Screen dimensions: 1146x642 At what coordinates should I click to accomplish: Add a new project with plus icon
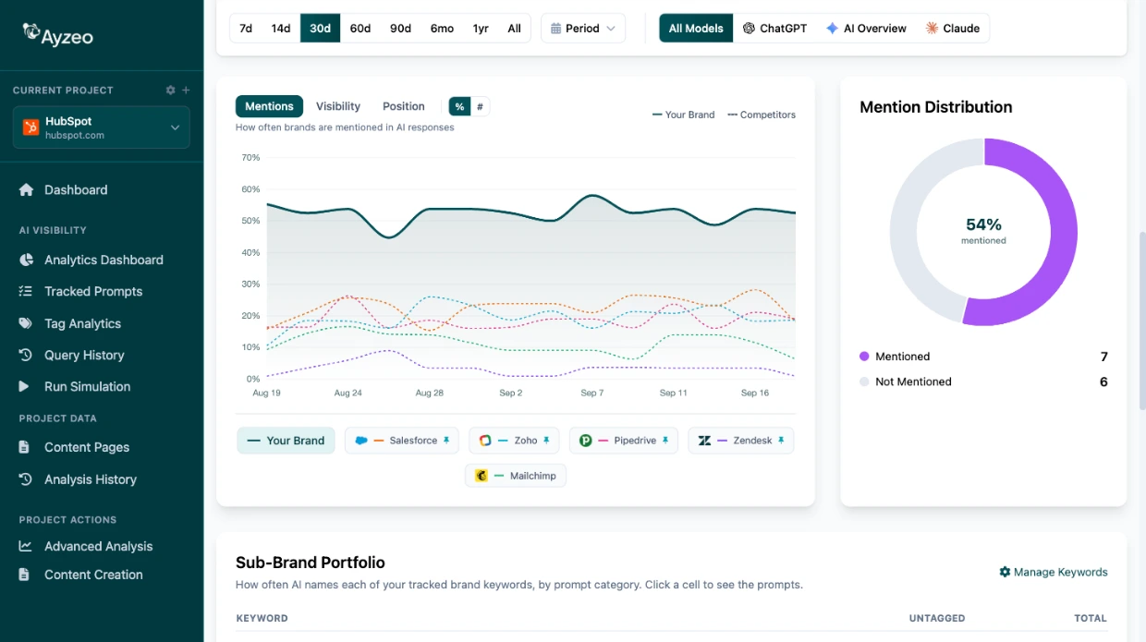(x=186, y=91)
